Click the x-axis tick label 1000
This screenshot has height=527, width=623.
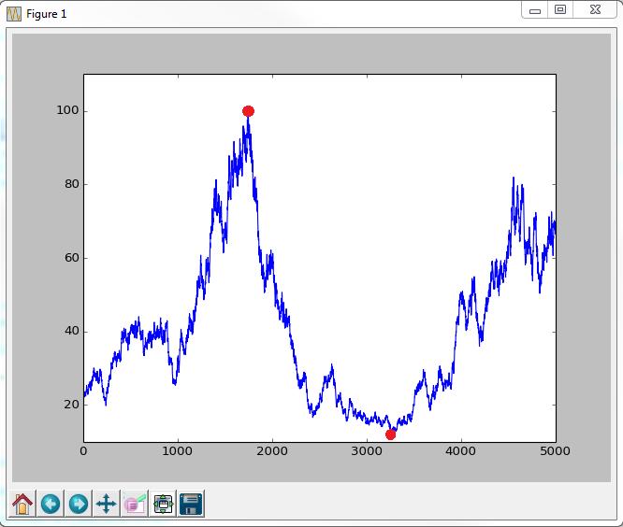pyautogui.click(x=178, y=450)
